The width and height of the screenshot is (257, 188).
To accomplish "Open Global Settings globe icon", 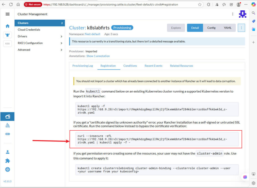I will tap(8, 169).
